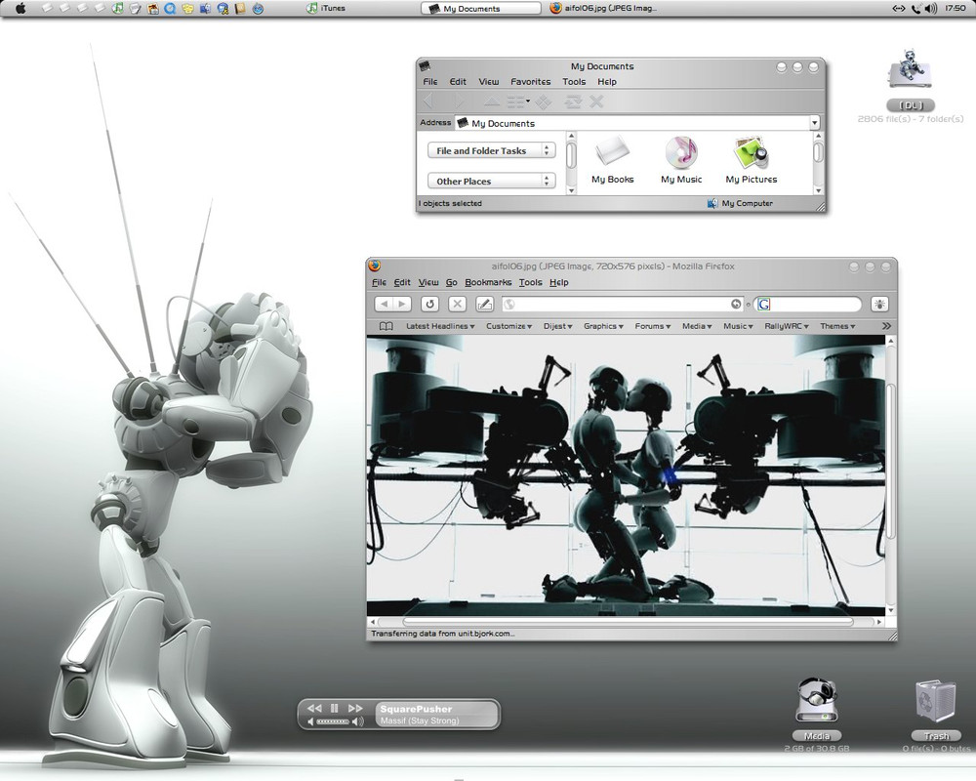Click the diamond folders icon in Explorer toolbar

(544, 101)
